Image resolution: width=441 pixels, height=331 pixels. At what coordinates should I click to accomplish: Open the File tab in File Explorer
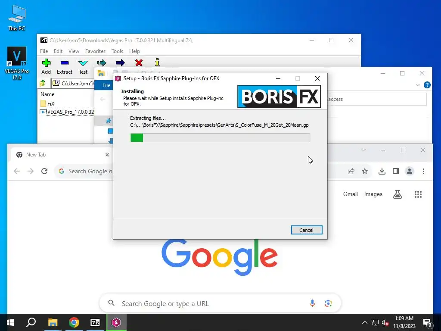(x=106, y=85)
